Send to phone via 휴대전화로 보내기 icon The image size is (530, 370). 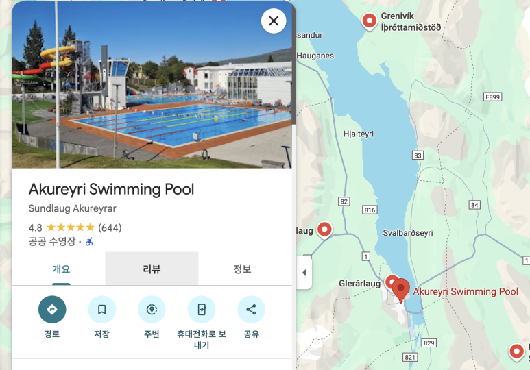point(202,309)
